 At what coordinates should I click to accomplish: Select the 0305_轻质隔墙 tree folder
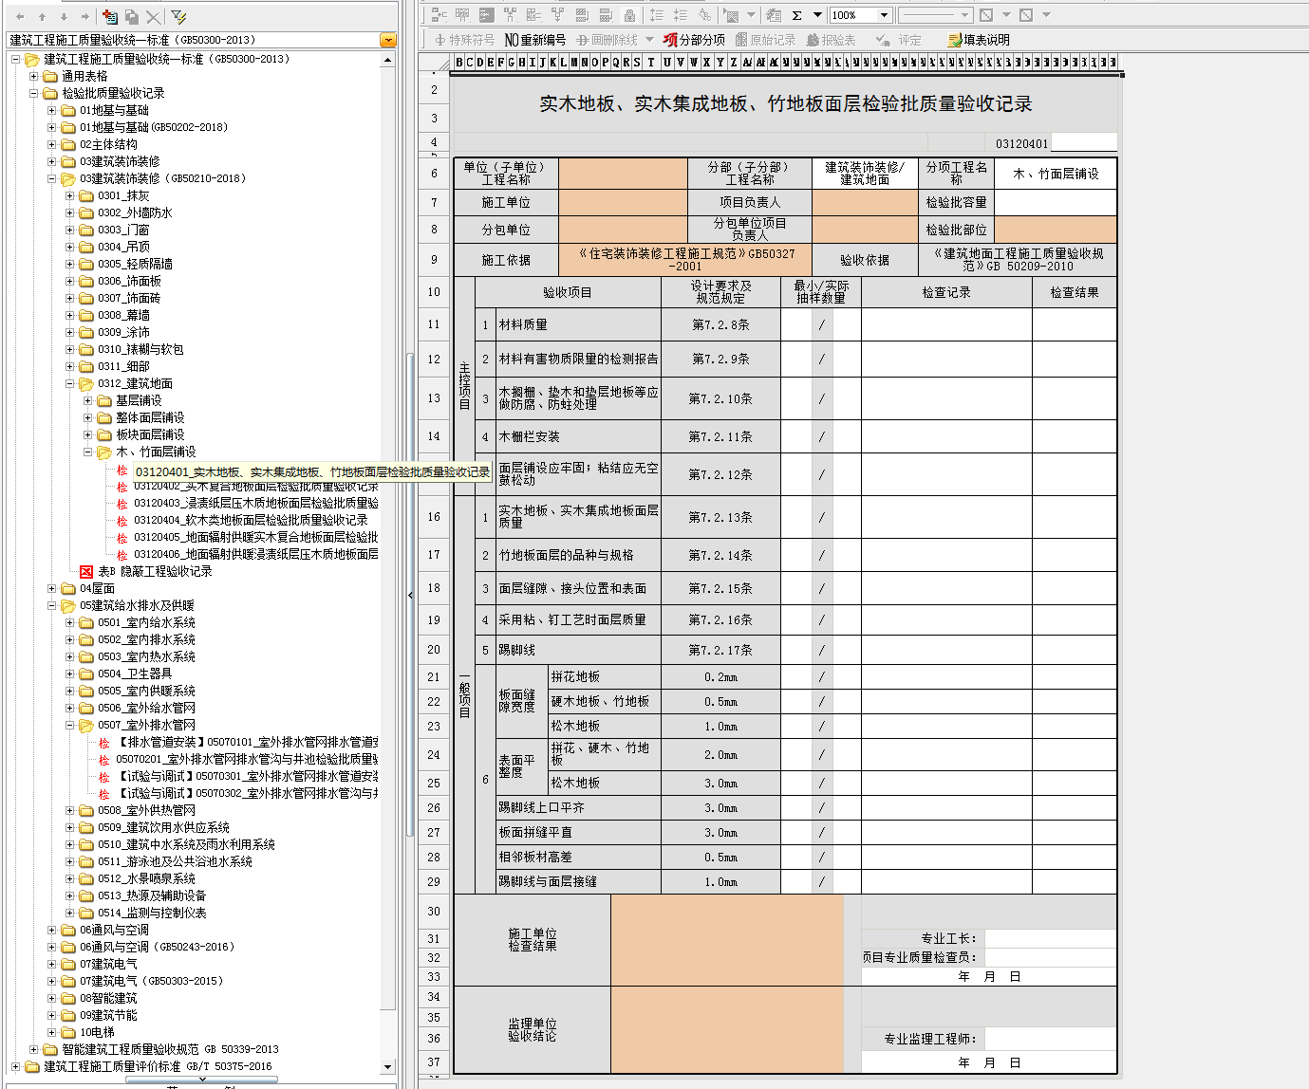coord(135,264)
